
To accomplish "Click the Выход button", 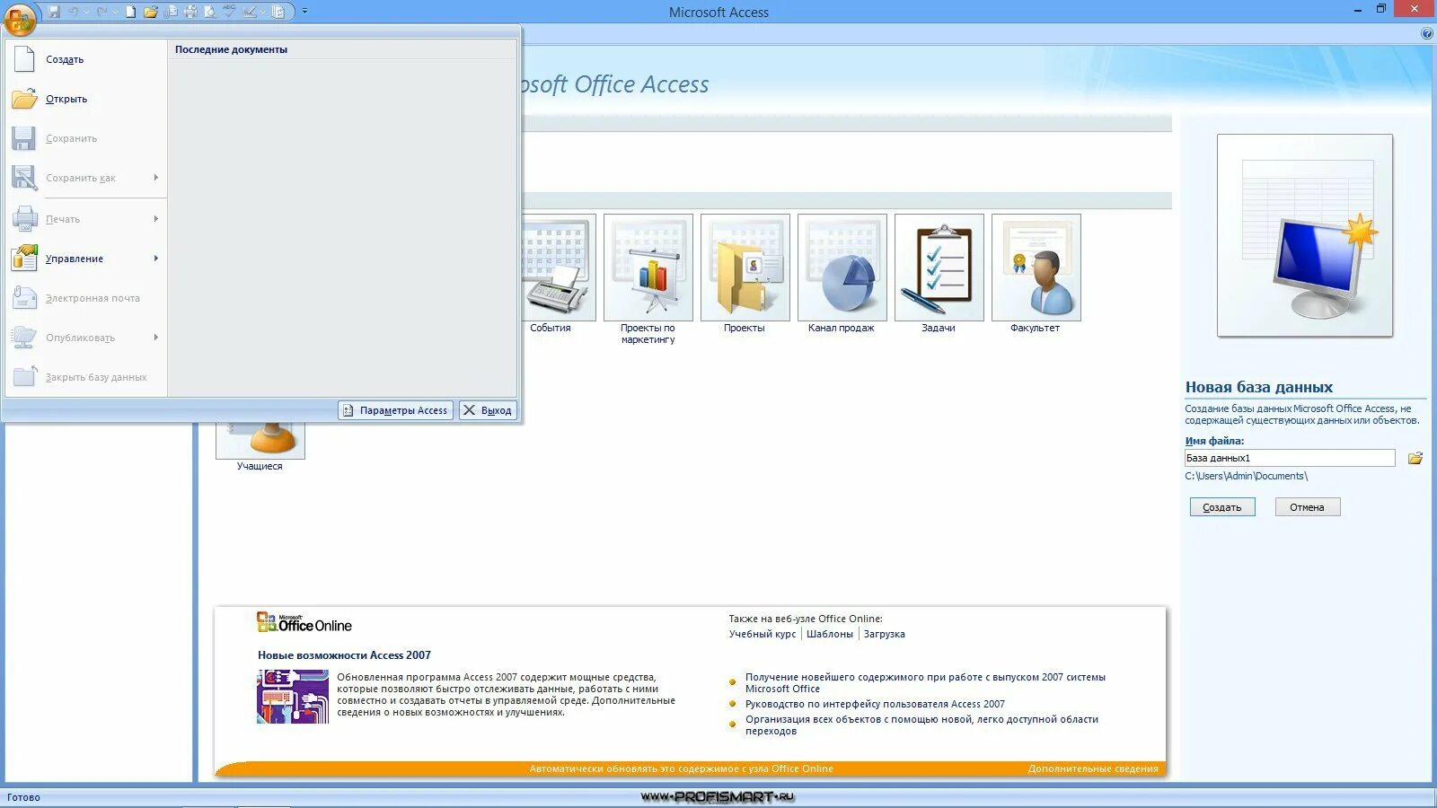I will [x=488, y=410].
